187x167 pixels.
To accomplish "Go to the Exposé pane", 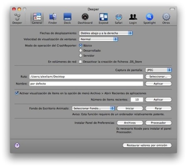I will click(103, 19).
